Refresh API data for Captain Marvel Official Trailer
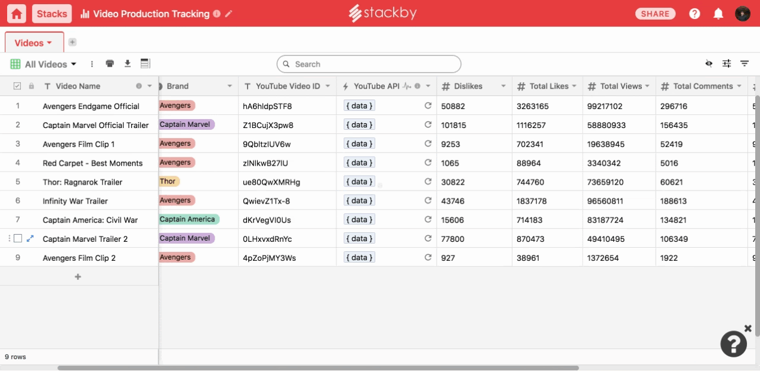760x371 pixels. (x=428, y=125)
